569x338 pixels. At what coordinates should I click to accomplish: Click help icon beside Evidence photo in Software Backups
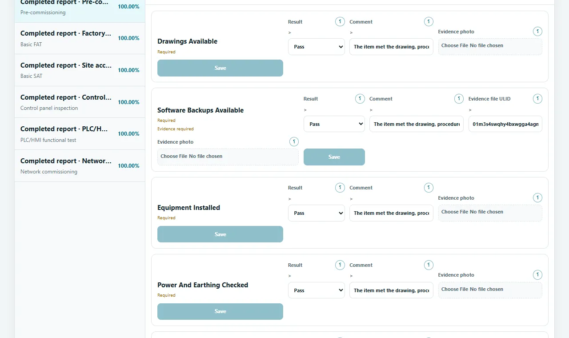click(x=294, y=141)
